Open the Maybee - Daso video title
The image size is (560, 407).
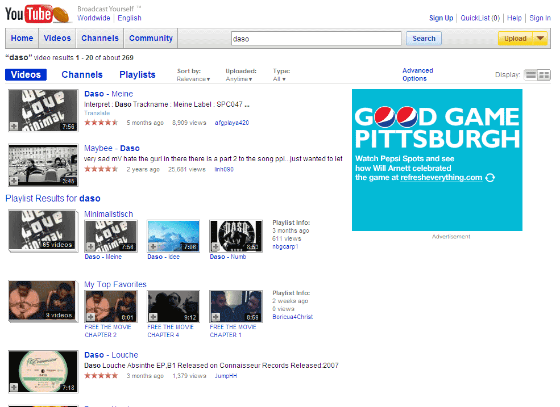[112, 148]
